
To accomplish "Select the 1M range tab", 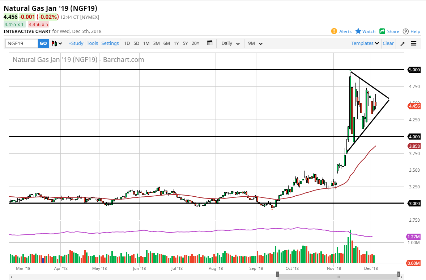I will click(146, 43).
